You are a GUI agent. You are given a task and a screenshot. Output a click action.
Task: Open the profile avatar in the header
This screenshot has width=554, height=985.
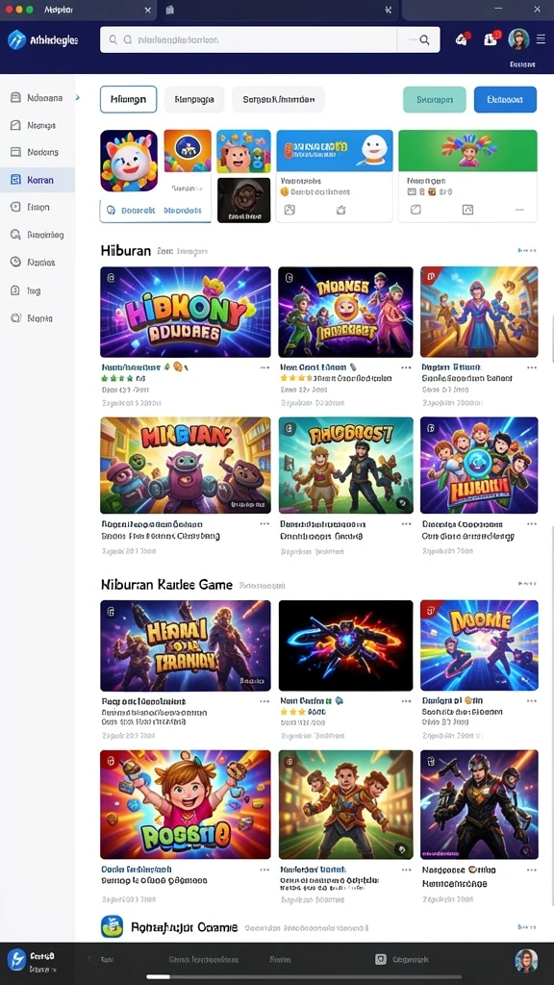[518, 38]
